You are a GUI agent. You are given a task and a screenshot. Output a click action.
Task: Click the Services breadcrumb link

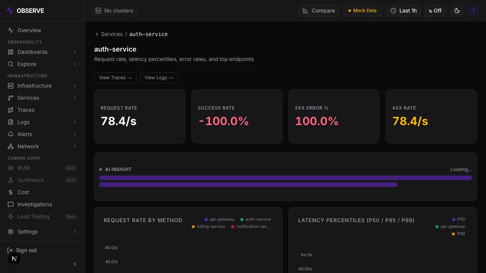click(x=112, y=34)
